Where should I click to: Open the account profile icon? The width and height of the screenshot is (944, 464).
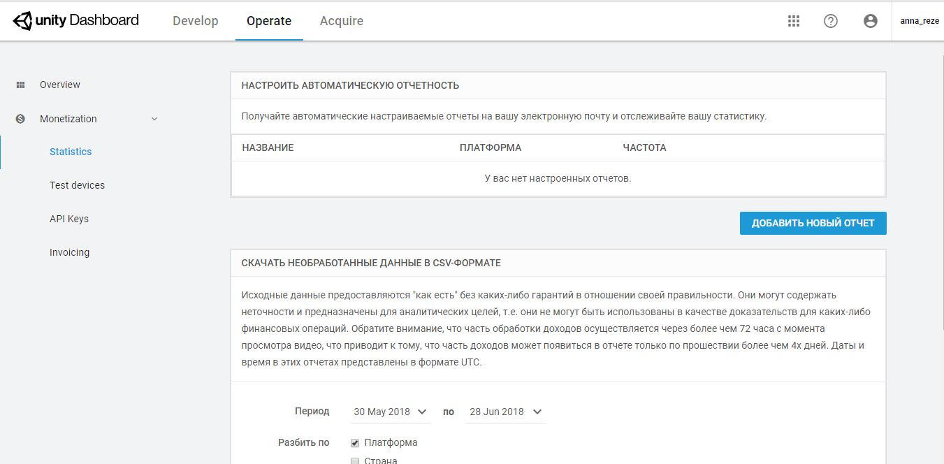pos(870,21)
